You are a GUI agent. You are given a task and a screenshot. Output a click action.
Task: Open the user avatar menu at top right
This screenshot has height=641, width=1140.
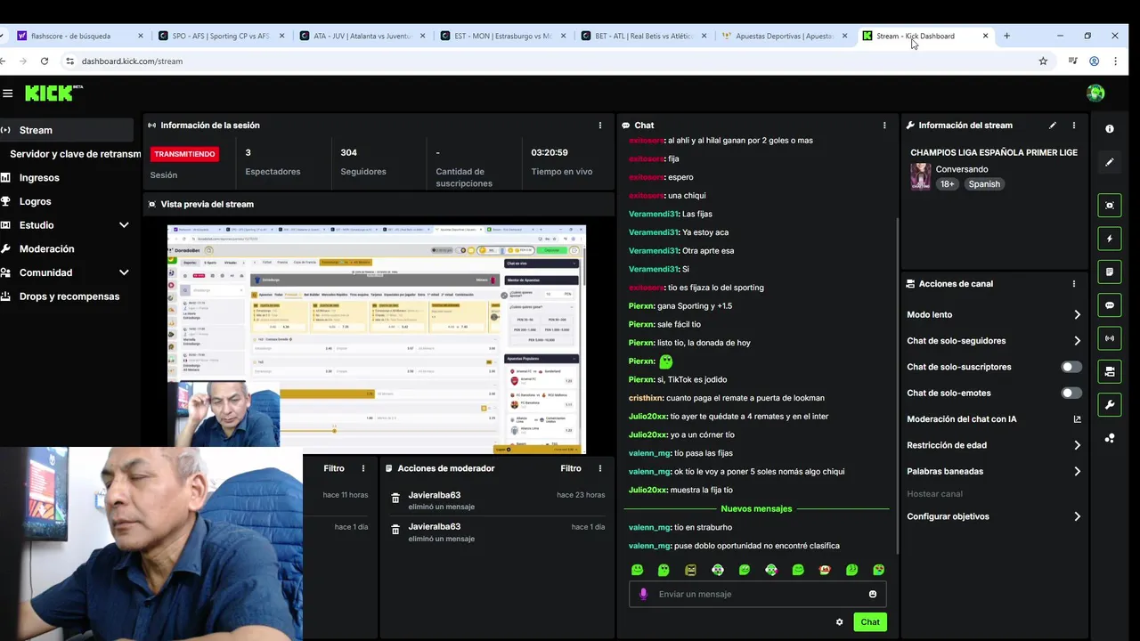(x=1095, y=93)
